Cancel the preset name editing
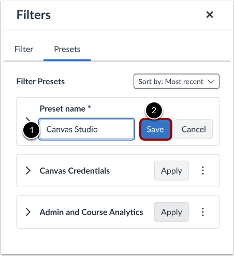 [x=194, y=129]
